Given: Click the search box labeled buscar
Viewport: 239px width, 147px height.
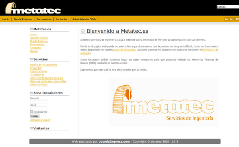Looking at the screenshot, I should click(228, 7).
